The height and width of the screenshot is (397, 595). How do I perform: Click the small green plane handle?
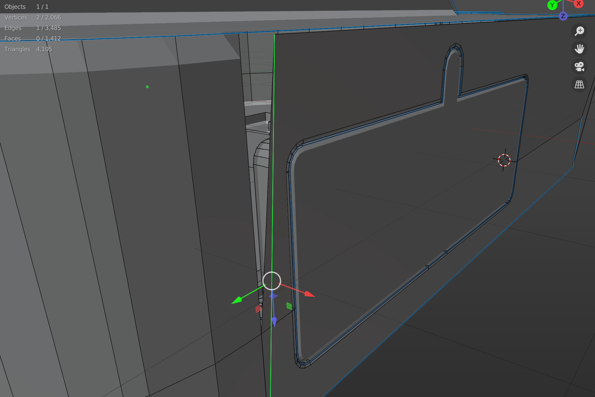coord(289,306)
